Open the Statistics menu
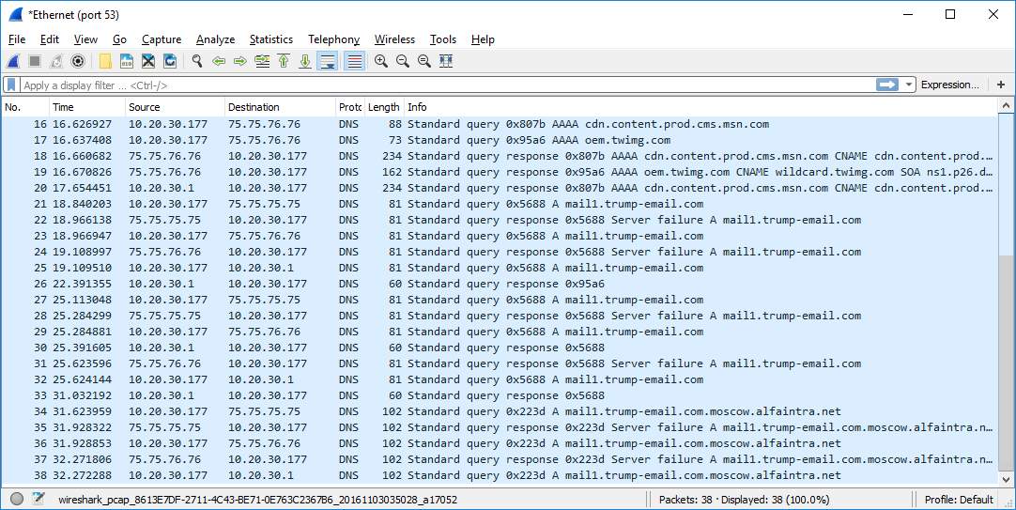This screenshot has width=1016, height=510. 270,39
